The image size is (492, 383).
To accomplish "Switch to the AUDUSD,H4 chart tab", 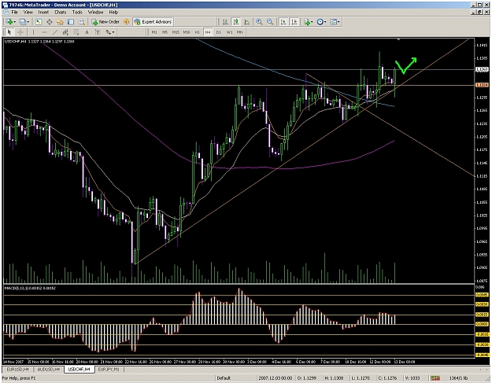I will (49, 370).
